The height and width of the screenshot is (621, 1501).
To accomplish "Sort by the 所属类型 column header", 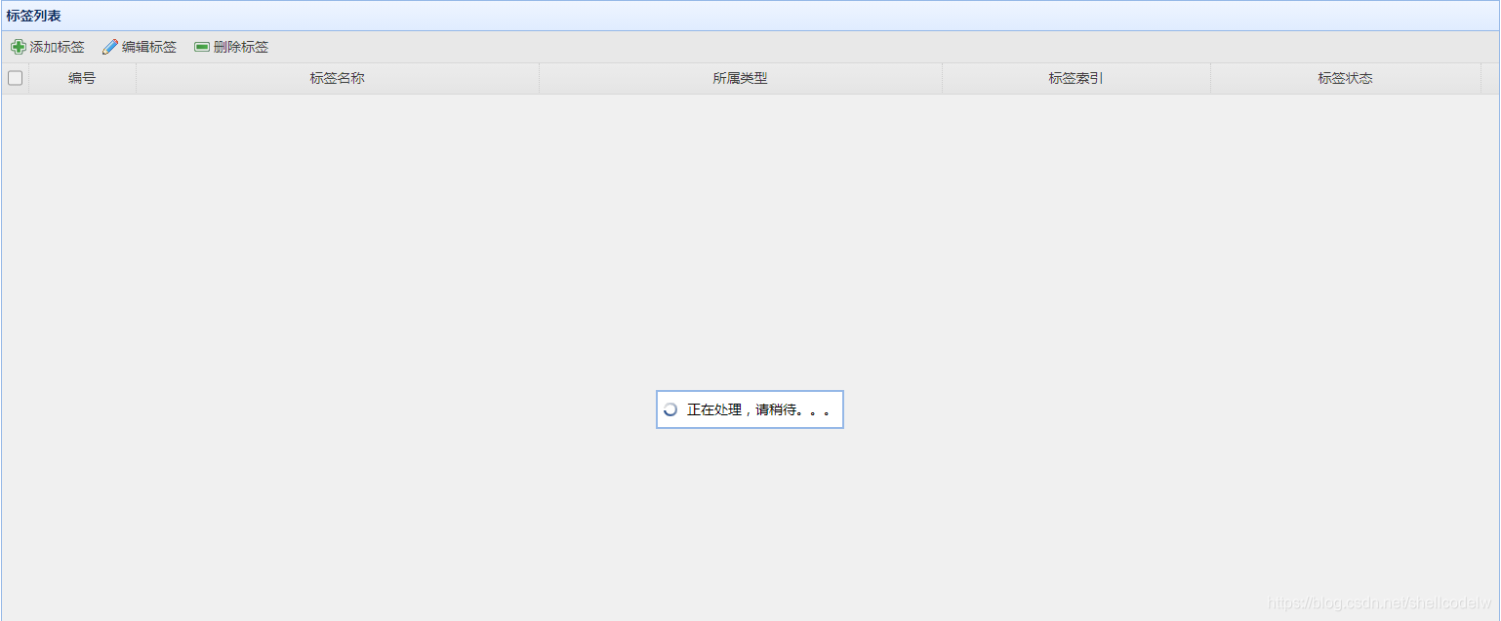I will [x=741, y=78].
